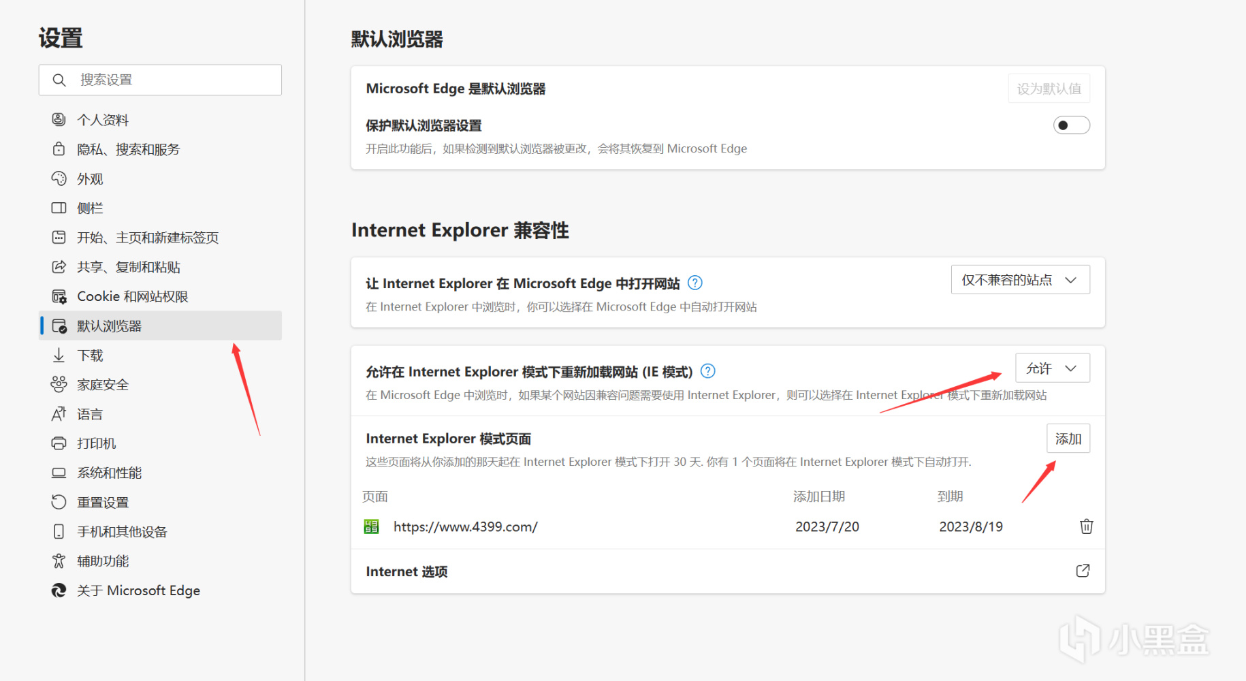Click the help icon beside 允许在 IE 模式下重新加载网站
The height and width of the screenshot is (681, 1246).
point(708,371)
